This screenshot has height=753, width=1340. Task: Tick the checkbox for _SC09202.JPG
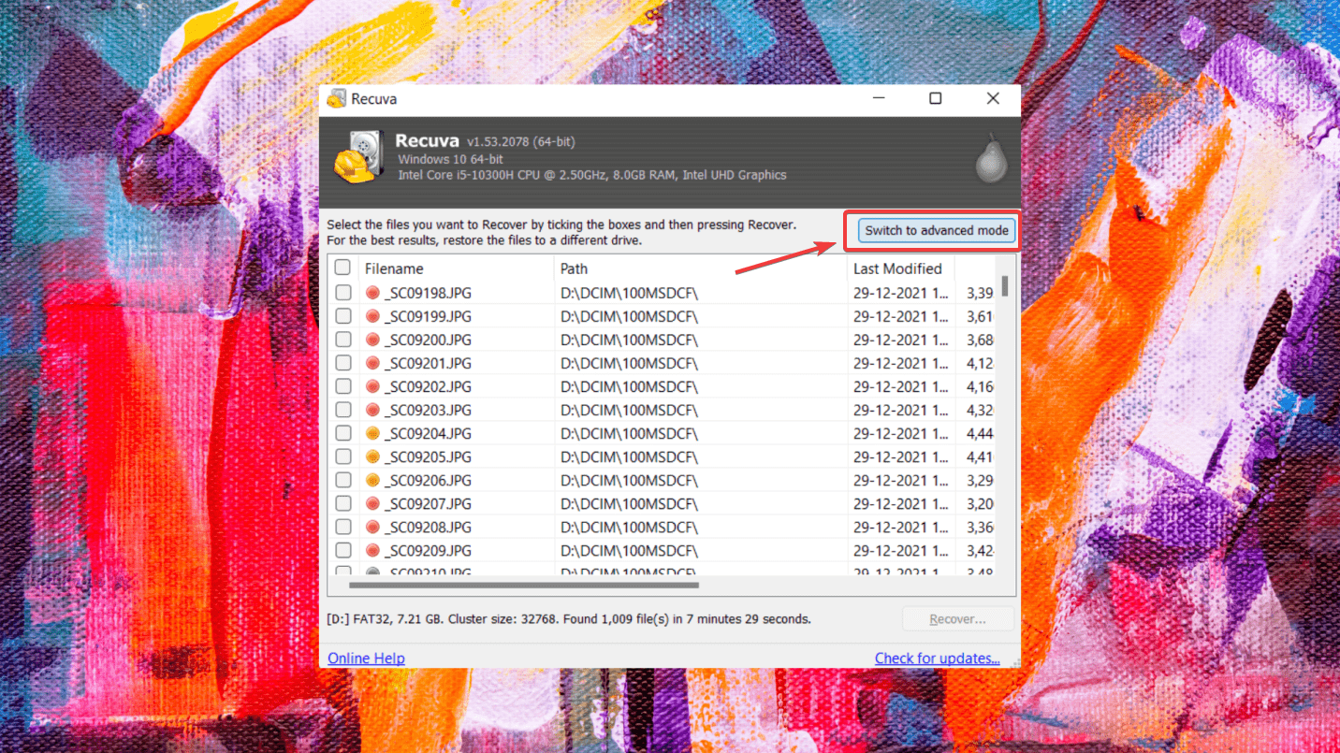tap(343, 386)
